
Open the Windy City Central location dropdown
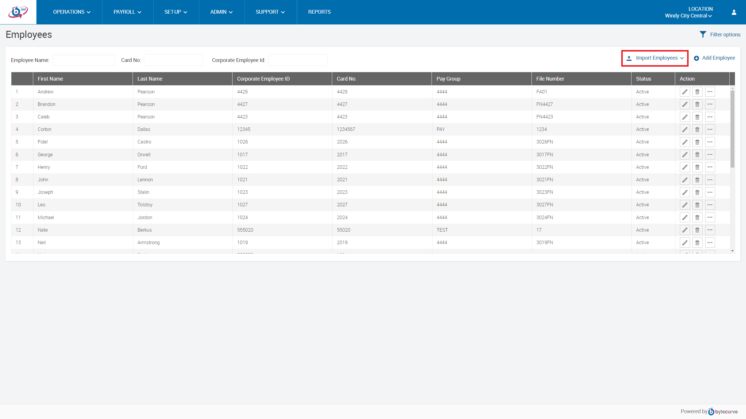click(688, 16)
